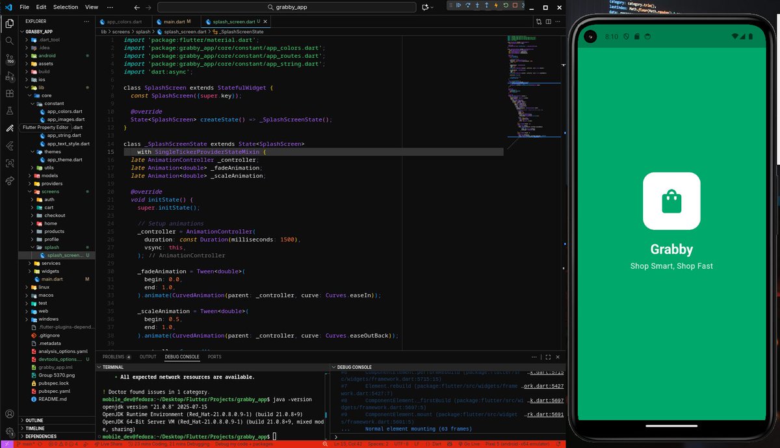Viewport: 780px width, 448px height.
Task: Open the Search view in the activity bar
Action: pos(9,41)
